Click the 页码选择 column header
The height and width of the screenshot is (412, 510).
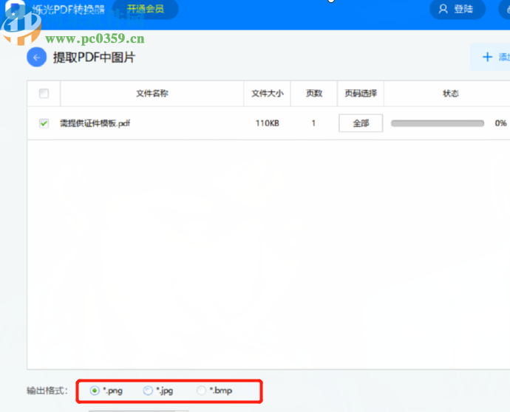point(361,94)
